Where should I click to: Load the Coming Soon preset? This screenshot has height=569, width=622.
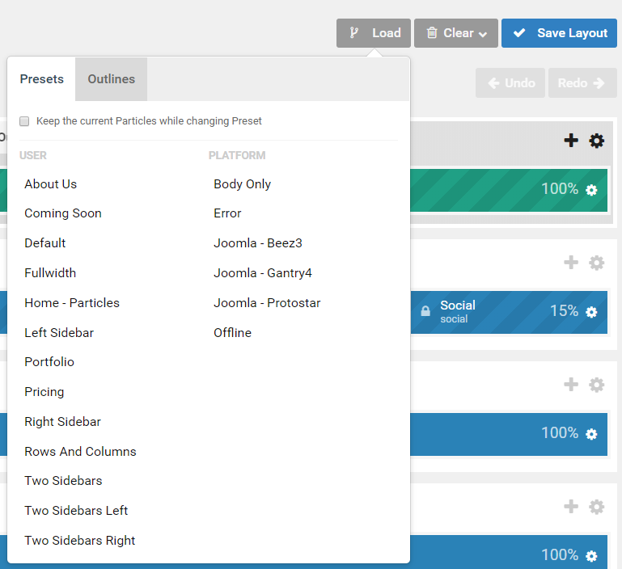tap(62, 213)
